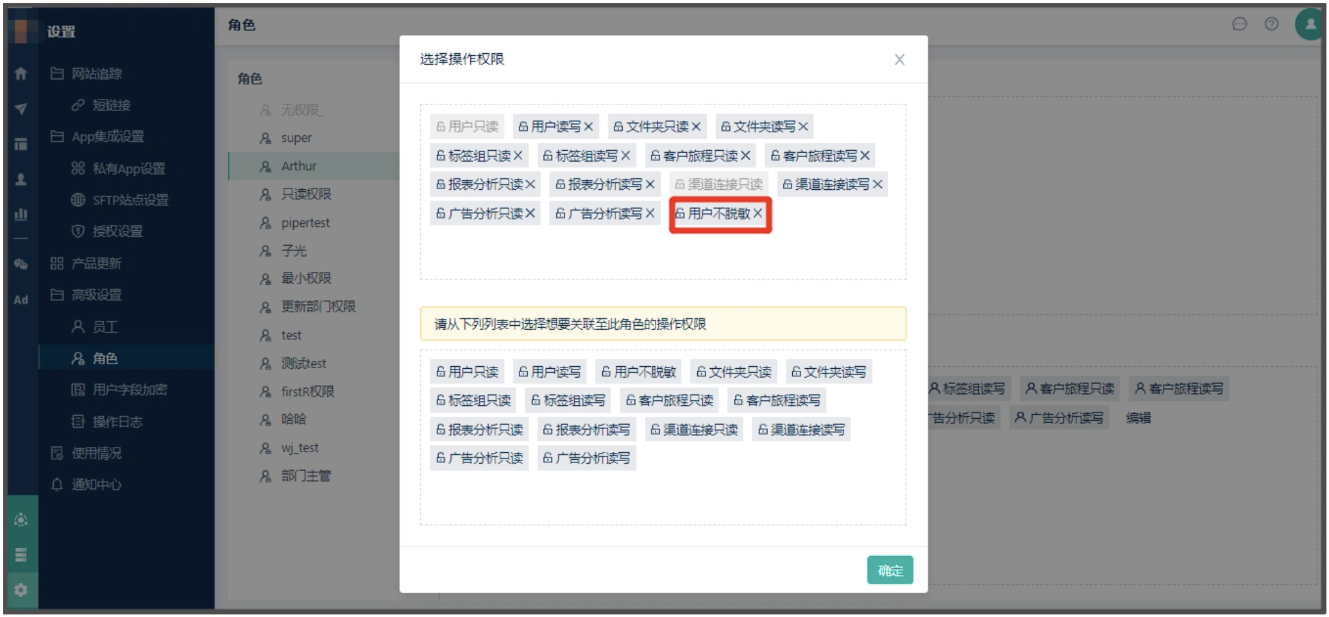Click the 确定 confirm button
The width and height of the screenshot is (1329, 617).
pyautogui.click(x=890, y=570)
